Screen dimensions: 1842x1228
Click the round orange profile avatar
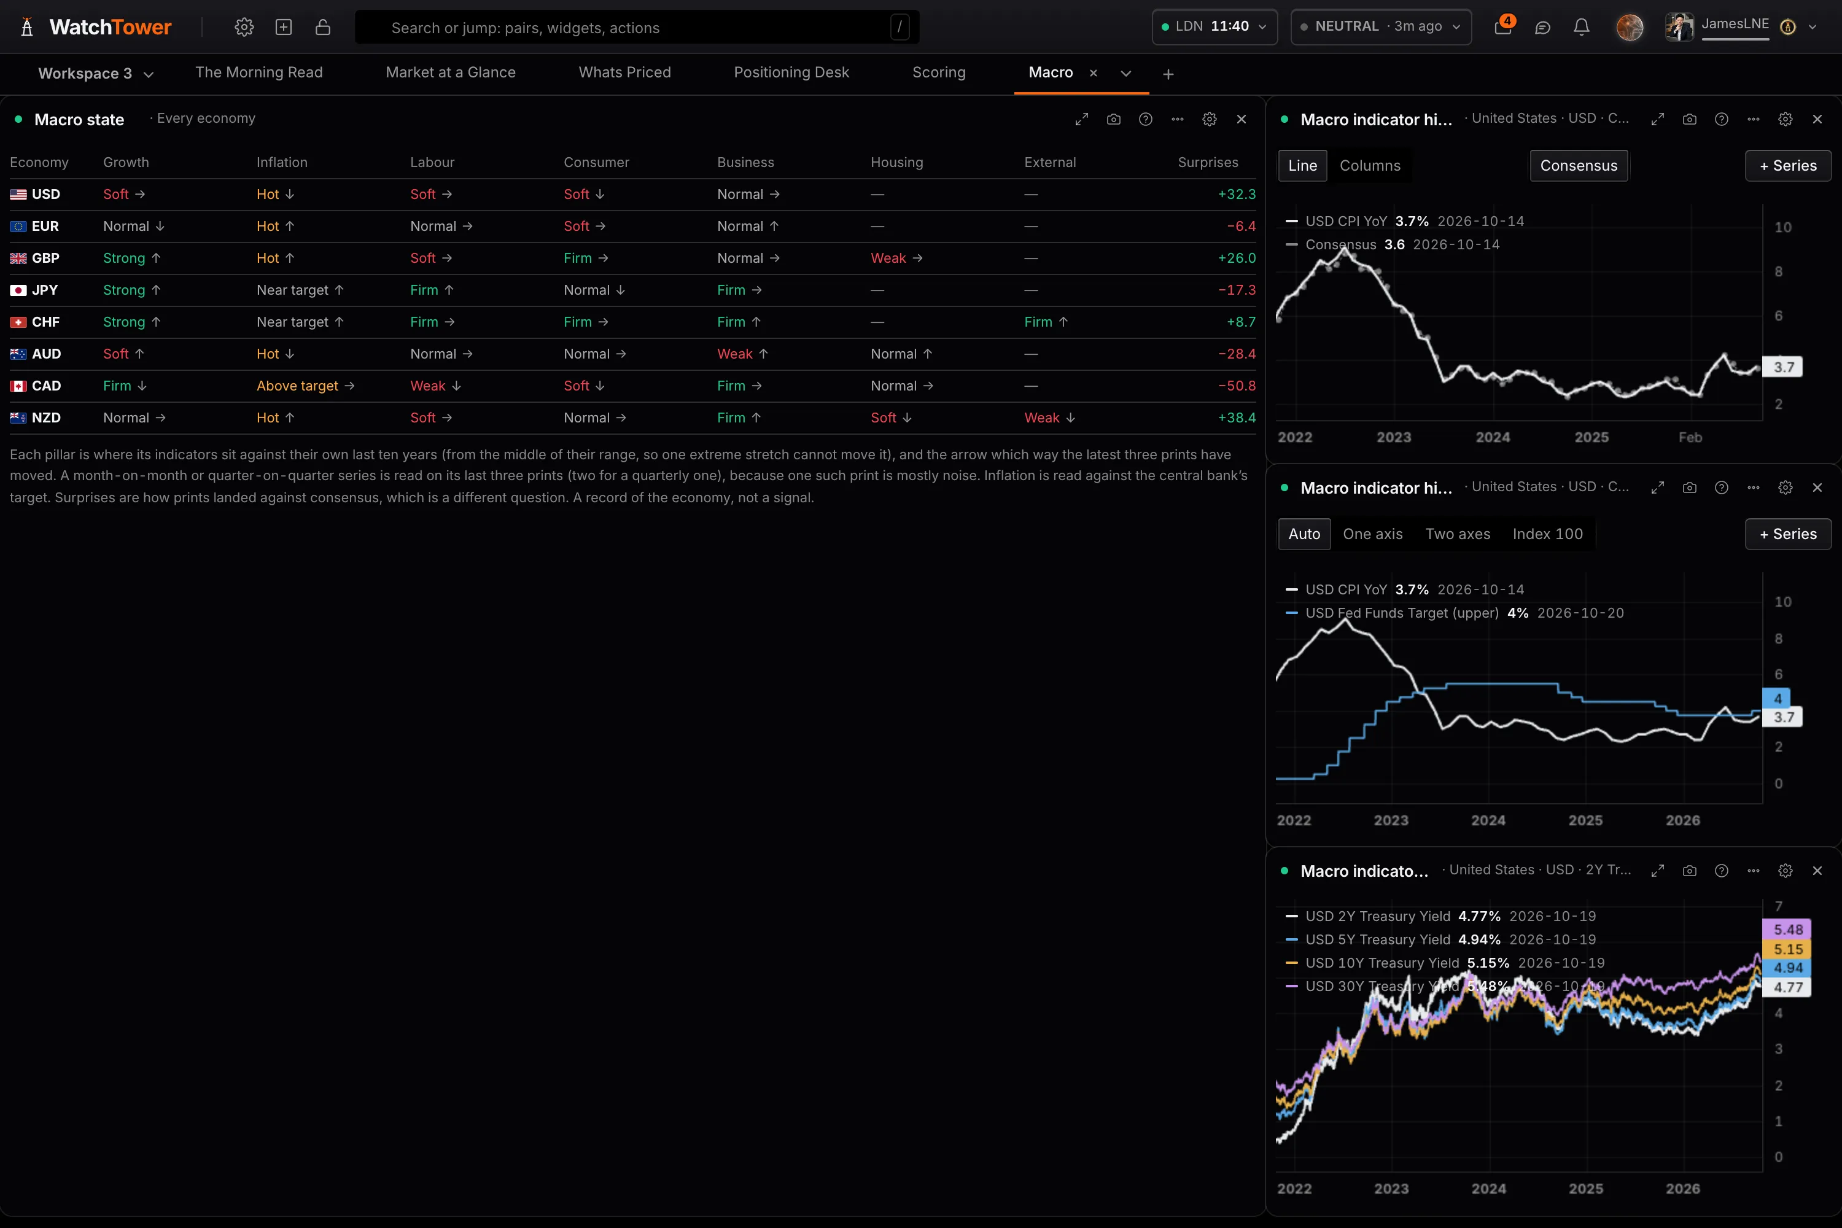[x=1630, y=28]
